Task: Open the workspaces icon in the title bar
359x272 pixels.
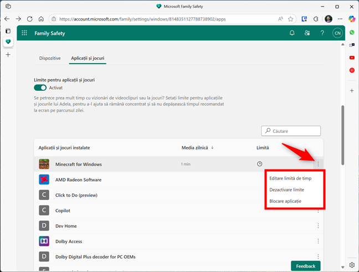Action: coord(8,7)
